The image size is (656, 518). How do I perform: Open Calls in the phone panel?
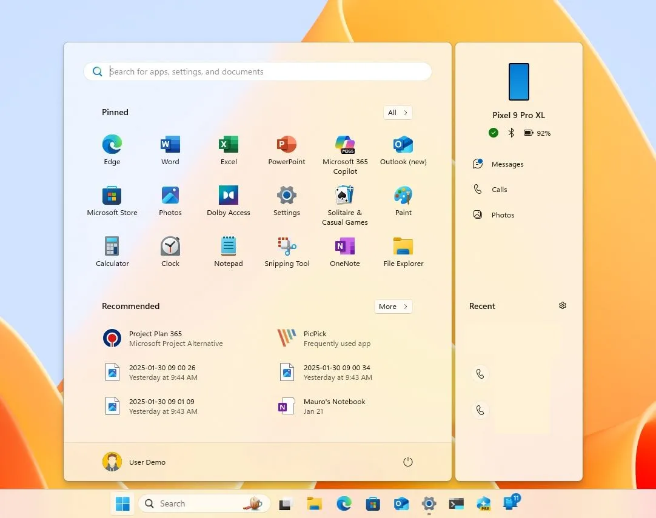498,189
